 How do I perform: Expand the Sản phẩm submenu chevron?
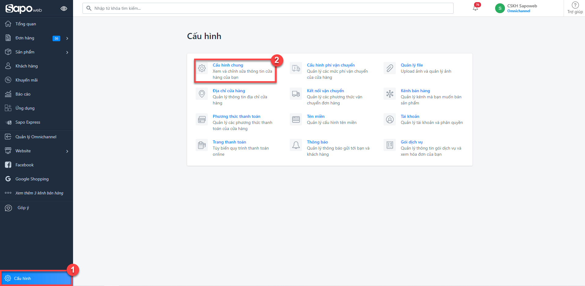(67, 52)
